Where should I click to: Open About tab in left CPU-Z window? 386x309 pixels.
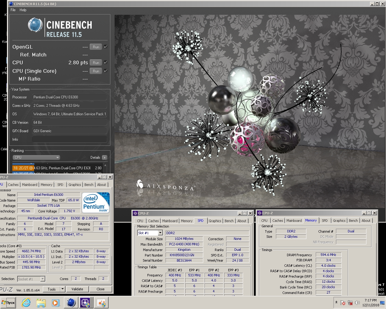point(102,185)
